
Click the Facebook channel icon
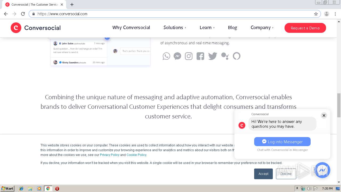200,56
